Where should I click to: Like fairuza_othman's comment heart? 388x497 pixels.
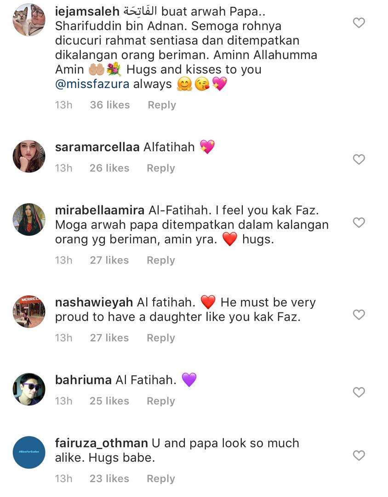tap(359, 456)
